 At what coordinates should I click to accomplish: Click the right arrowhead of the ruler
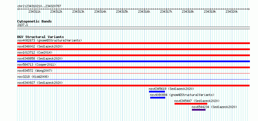click(x=249, y=9)
